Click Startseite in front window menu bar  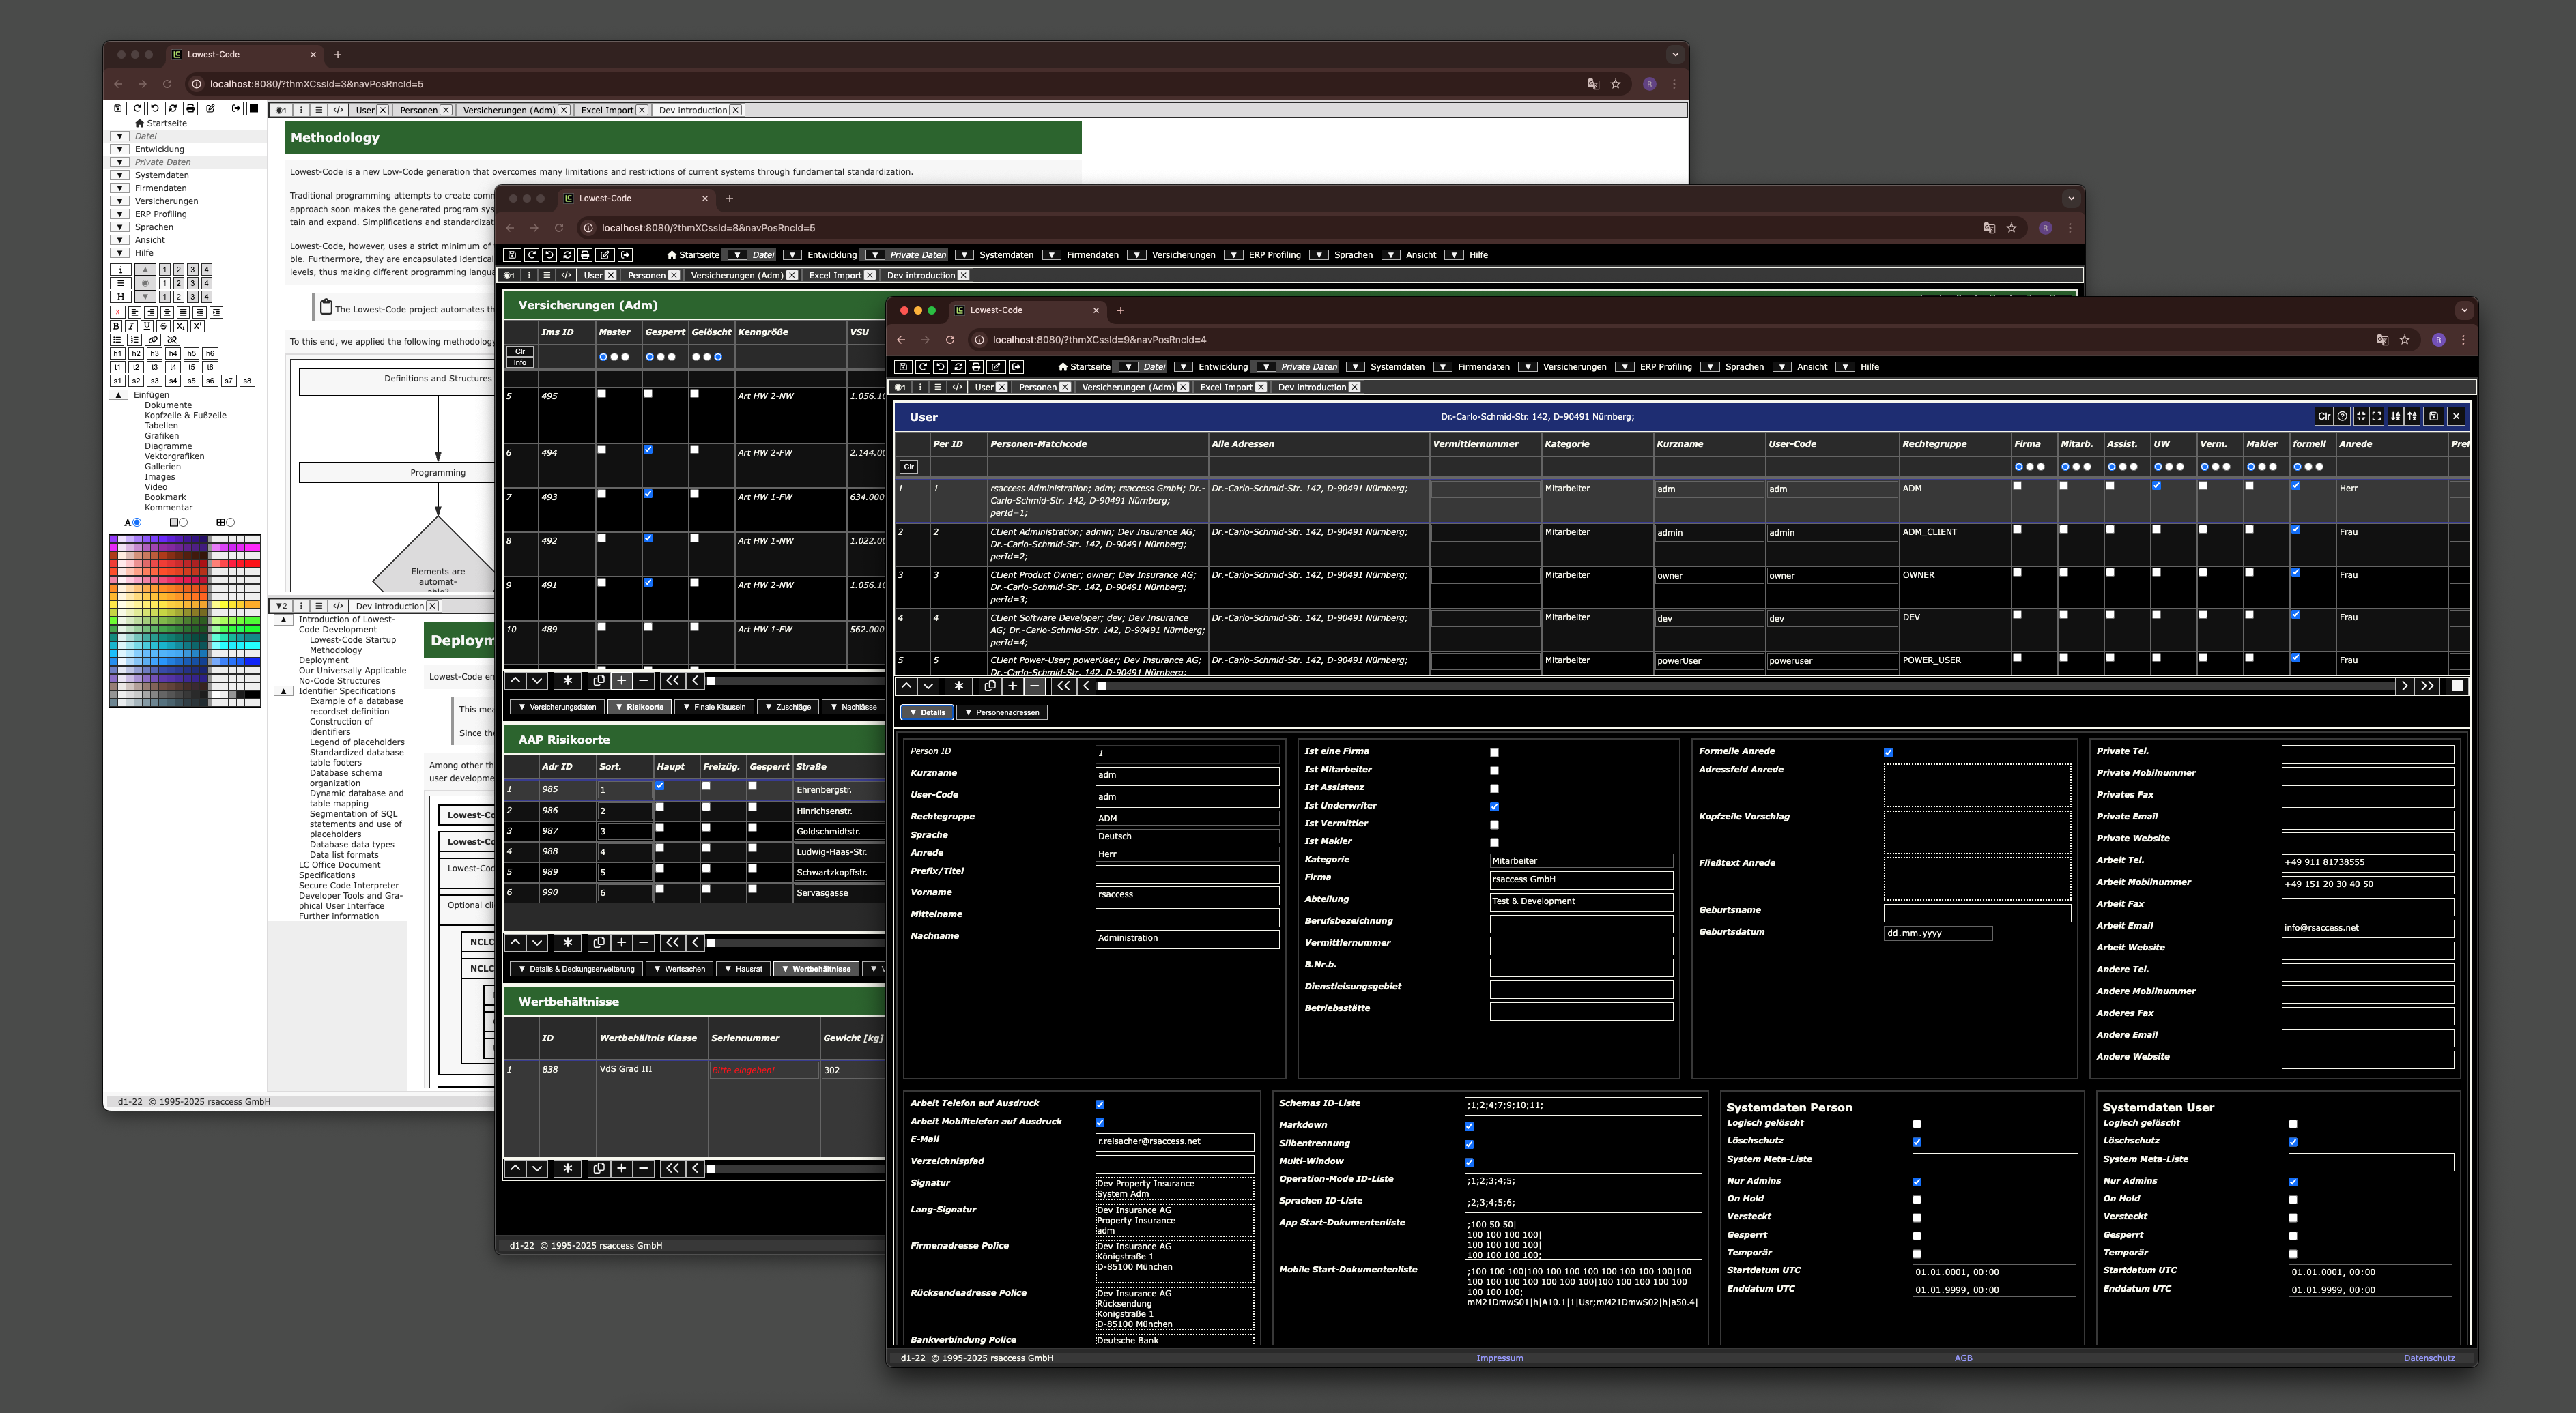coord(1084,367)
